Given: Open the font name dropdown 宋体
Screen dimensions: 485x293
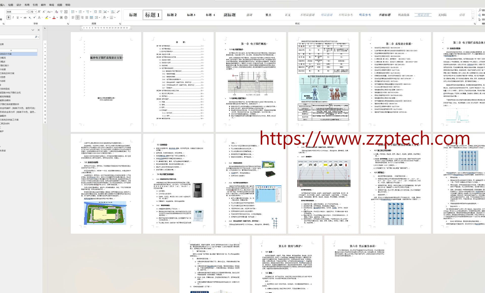Looking at the screenshot, I should pos(27,12).
